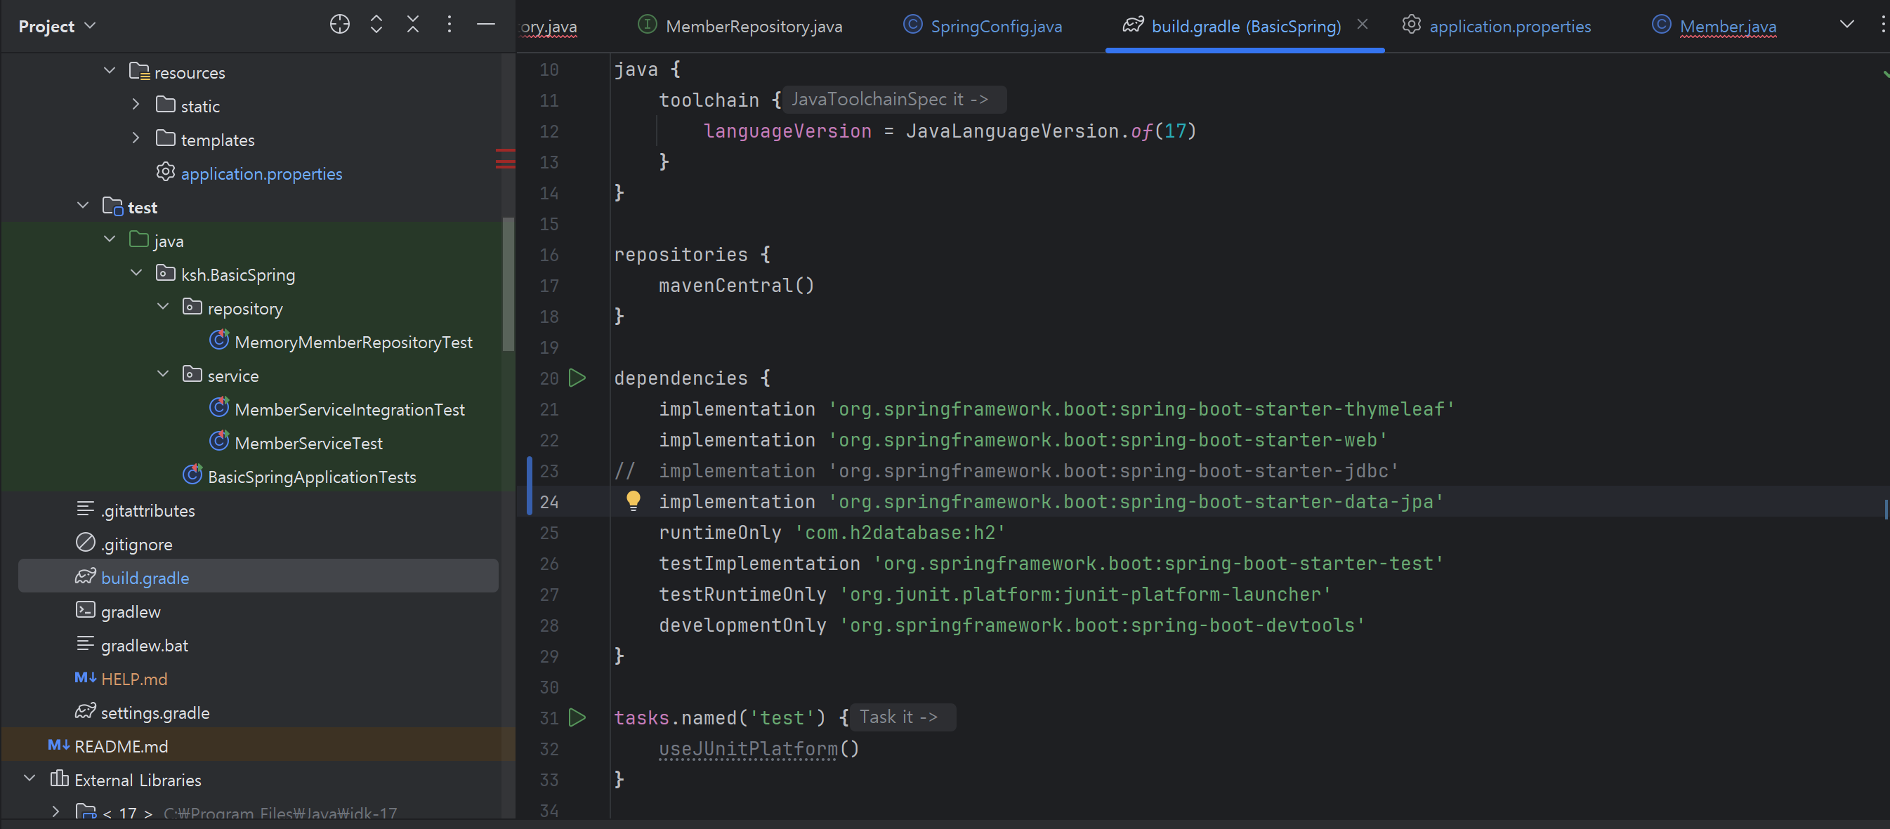Select the gradlew file

coord(131,613)
